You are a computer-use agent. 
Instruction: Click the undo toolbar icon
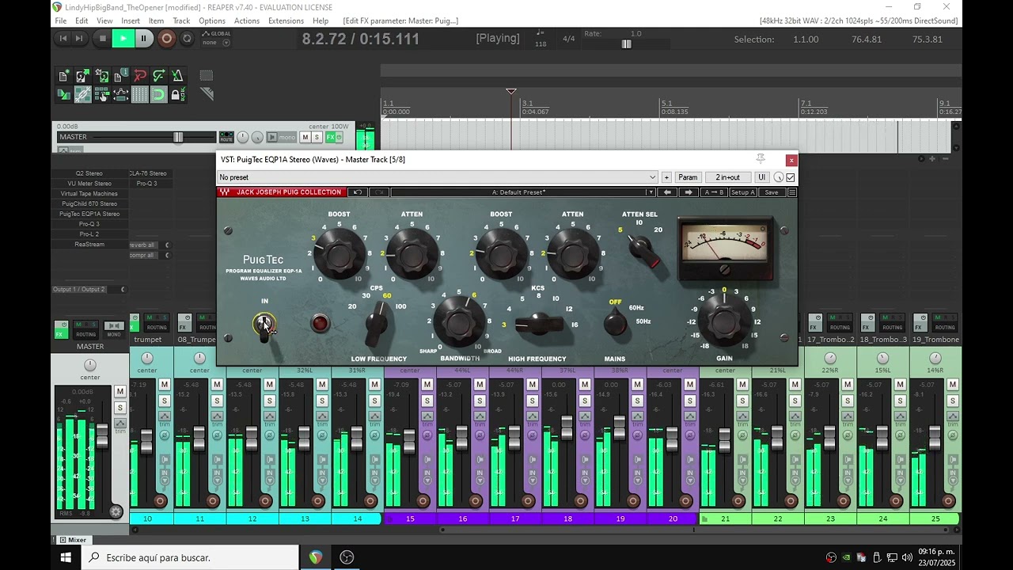[x=140, y=76]
